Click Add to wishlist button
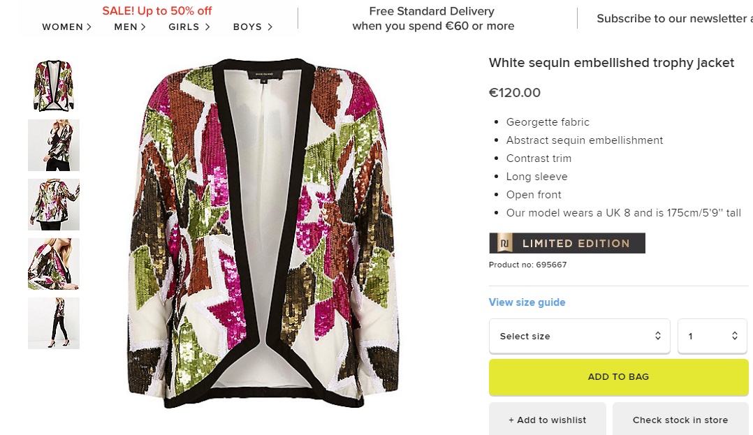Screen dimensions: 753x435 tap(548, 420)
